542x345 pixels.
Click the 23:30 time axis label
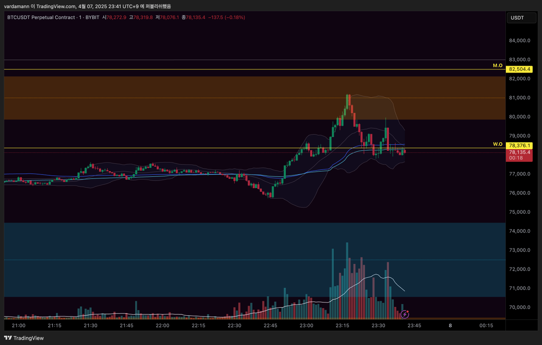coord(378,326)
